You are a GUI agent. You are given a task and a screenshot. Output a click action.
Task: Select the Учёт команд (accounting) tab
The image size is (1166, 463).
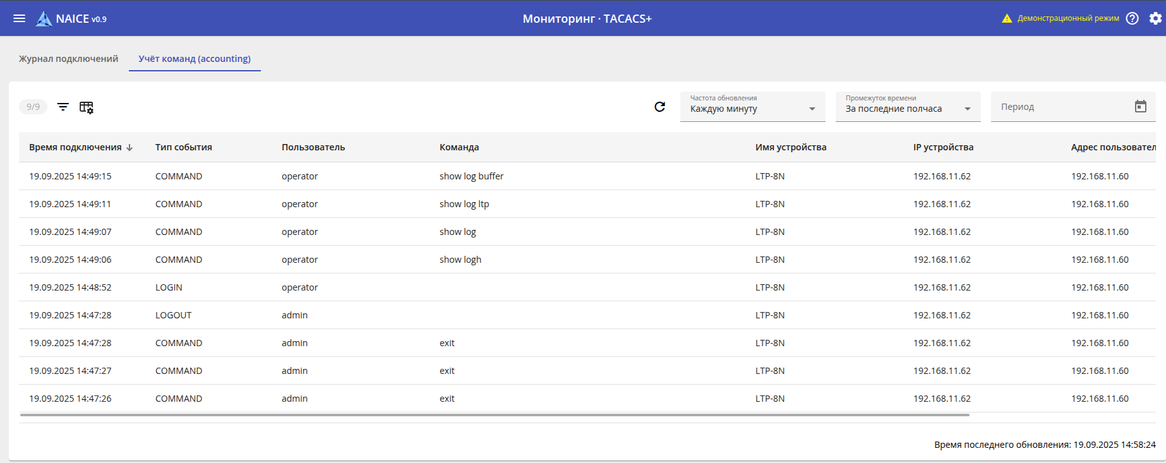[195, 59]
